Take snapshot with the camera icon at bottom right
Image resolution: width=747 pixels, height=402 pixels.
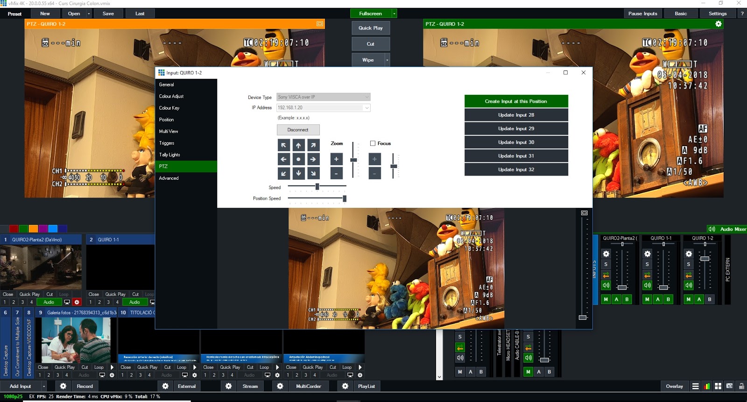click(729, 386)
